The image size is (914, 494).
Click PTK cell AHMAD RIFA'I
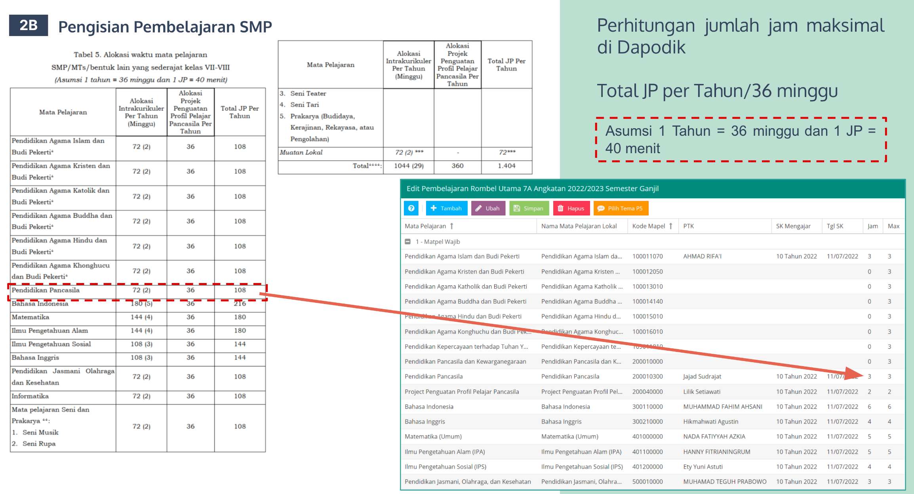coord(702,256)
